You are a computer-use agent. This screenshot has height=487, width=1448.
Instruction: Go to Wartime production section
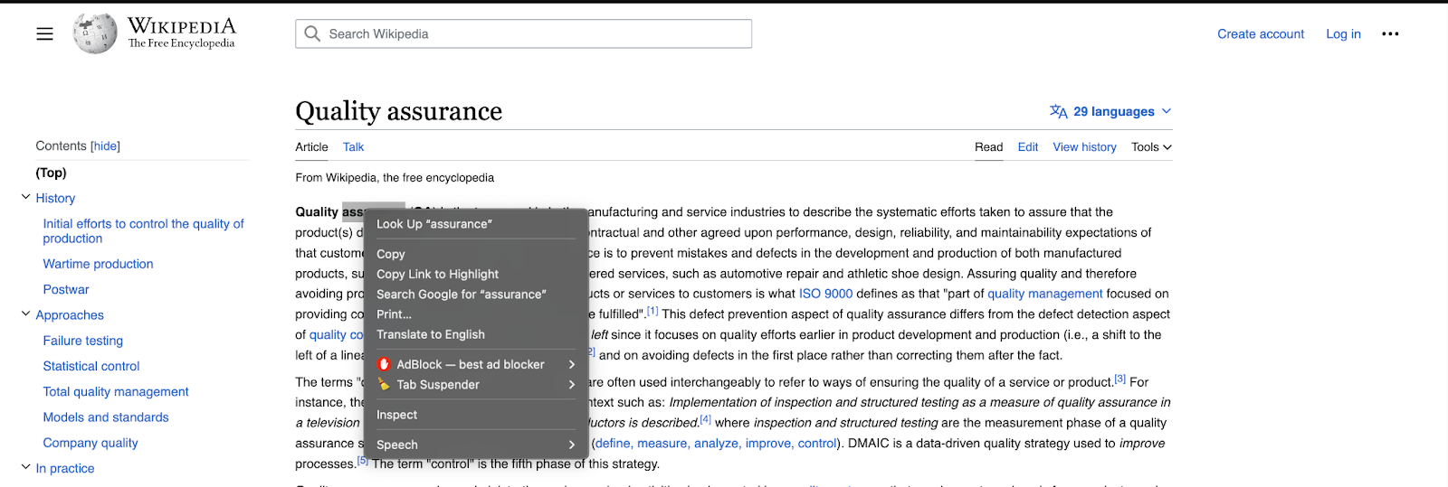pos(98,264)
